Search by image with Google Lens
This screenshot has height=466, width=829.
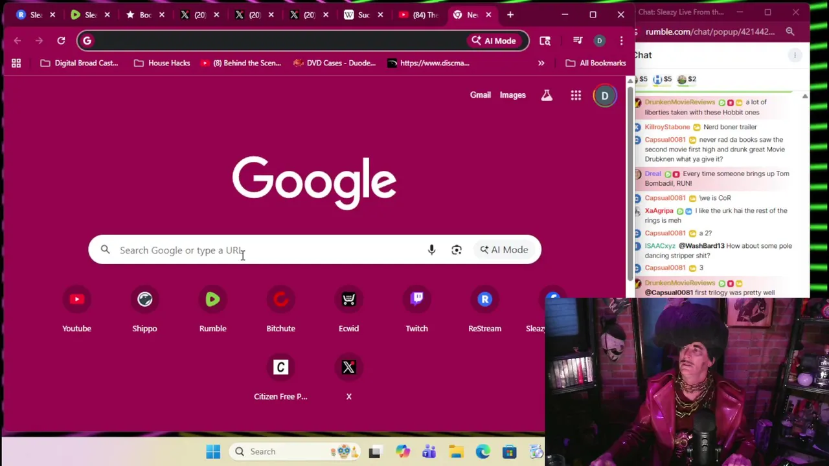click(x=457, y=250)
